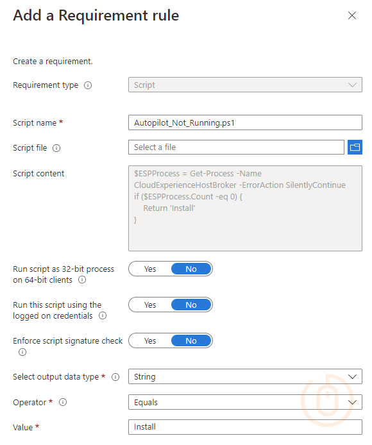Image resolution: width=372 pixels, height=445 pixels.
Task: Open the Operator dropdown showing Equals
Action: (x=245, y=402)
